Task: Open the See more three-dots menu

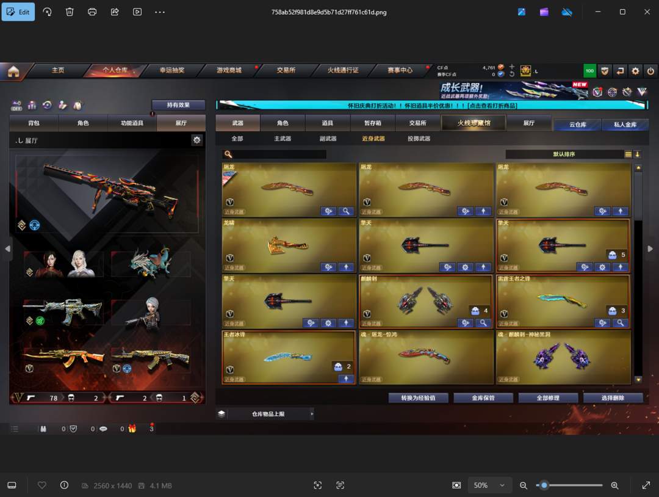Action: click(160, 12)
